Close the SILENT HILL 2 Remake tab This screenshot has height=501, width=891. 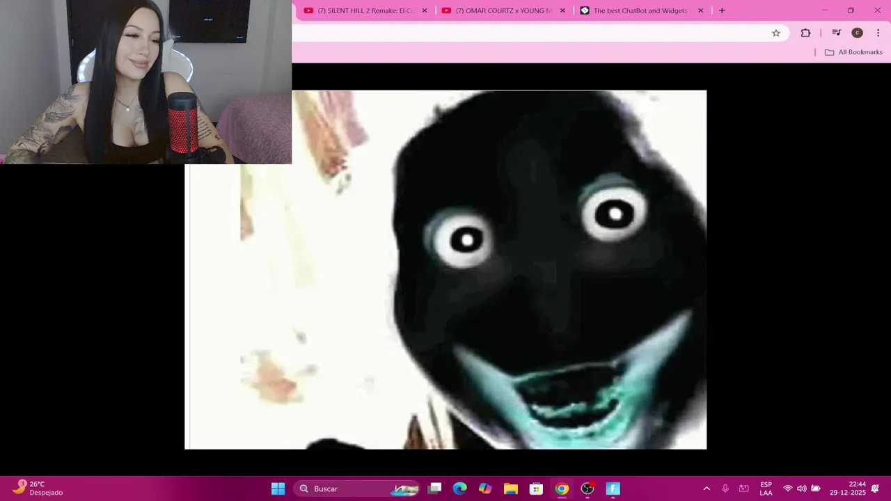coord(425,10)
